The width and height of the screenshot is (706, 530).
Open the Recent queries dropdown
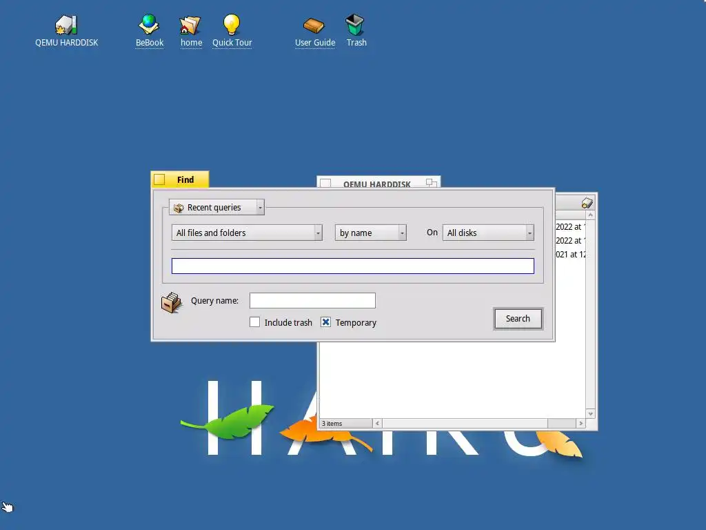coord(216,207)
